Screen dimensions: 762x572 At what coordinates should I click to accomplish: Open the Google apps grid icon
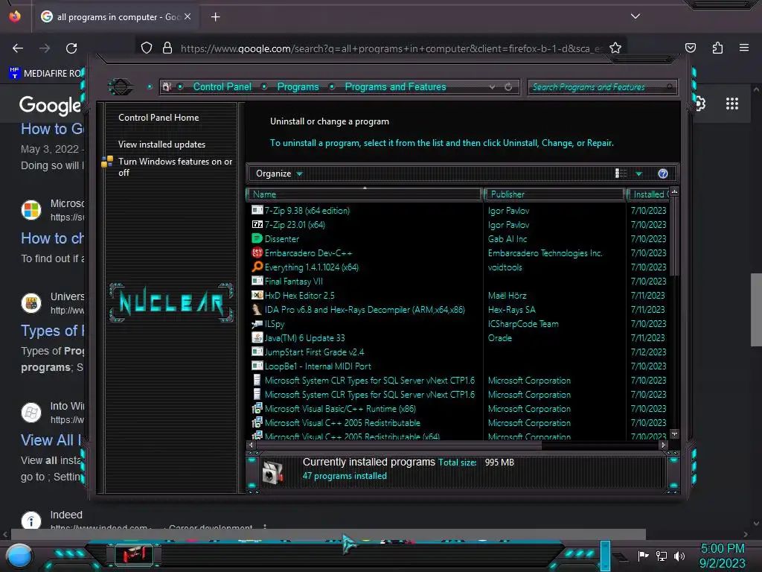pyautogui.click(x=732, y=103)
